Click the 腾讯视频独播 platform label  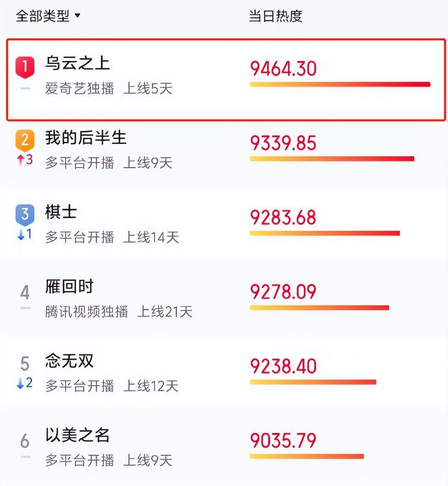pos(86,312)
